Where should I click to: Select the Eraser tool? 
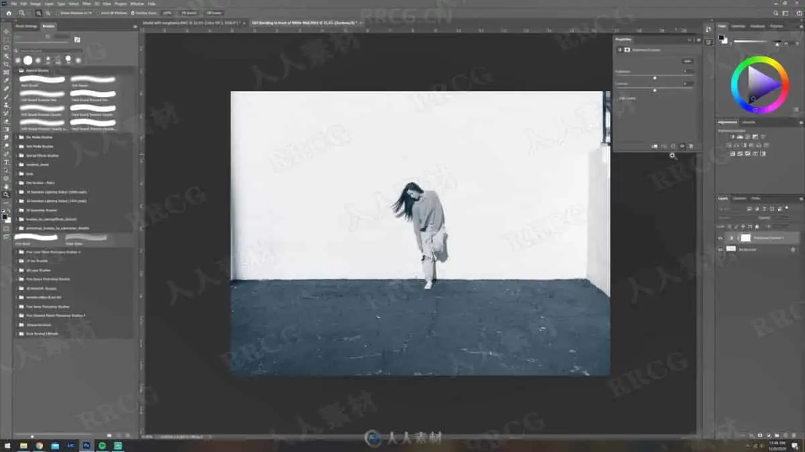(7, 121)
